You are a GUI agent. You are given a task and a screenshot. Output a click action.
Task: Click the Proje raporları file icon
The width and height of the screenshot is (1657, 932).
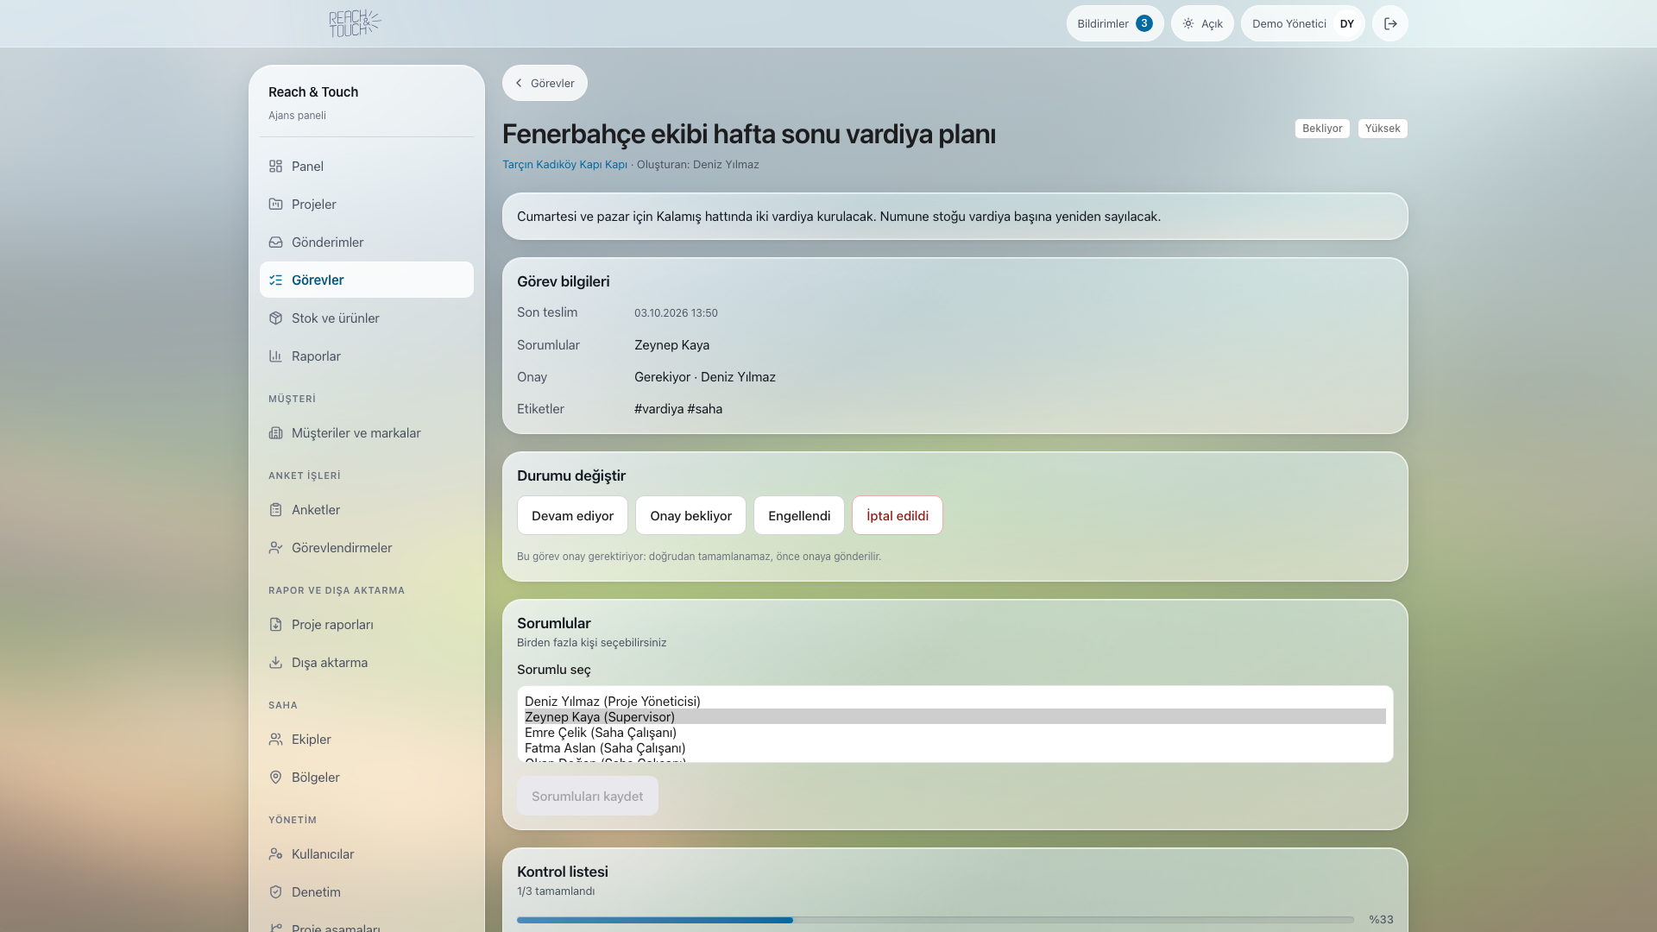click(275, 624)
